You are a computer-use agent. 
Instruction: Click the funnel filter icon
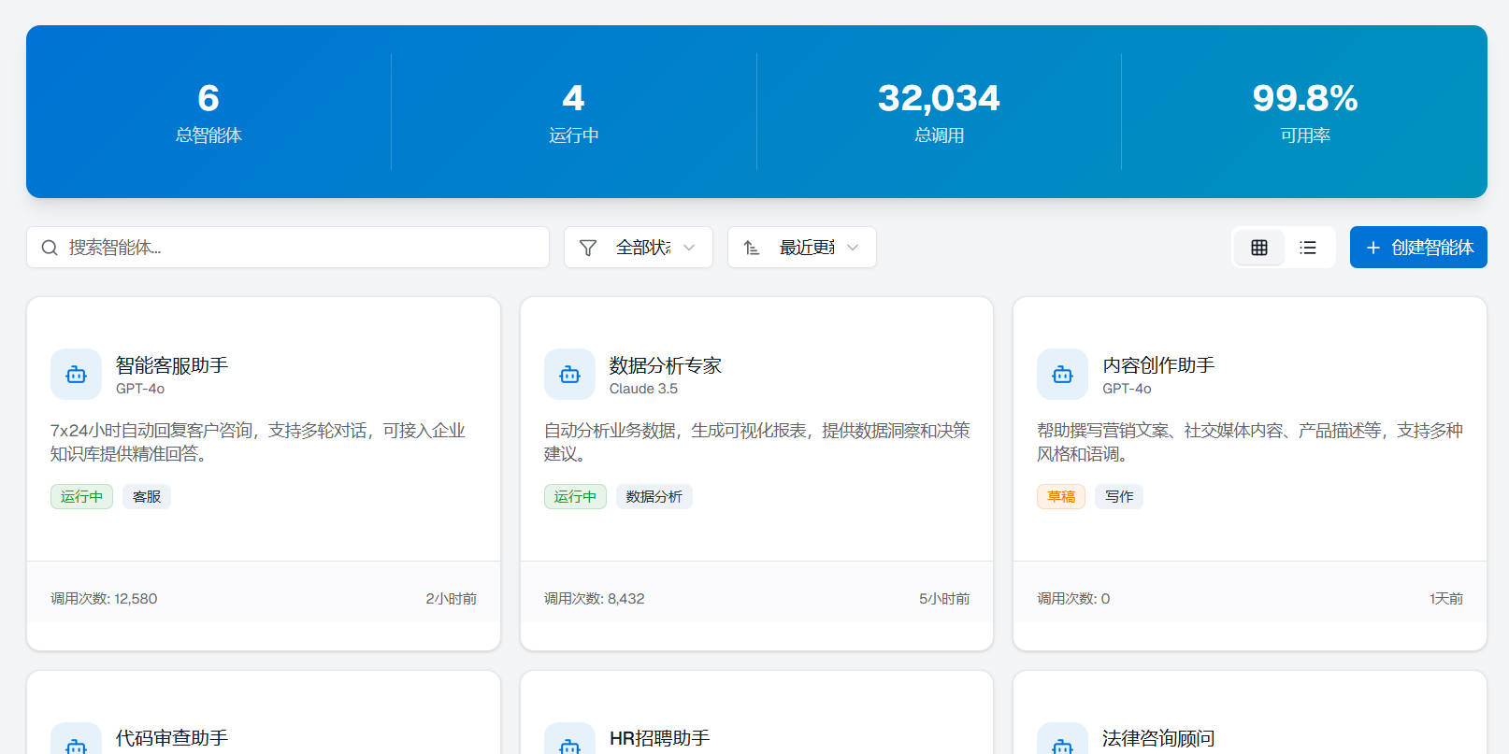click(x=588, y=248)
